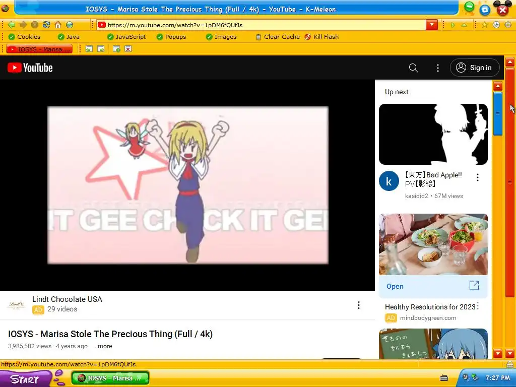The height and width of the screenshot is (387, 516).
Task: Open options for Bad Apple video
Action: [478, 178]
